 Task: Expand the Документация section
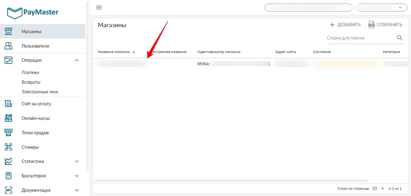[x=77, y=190]
